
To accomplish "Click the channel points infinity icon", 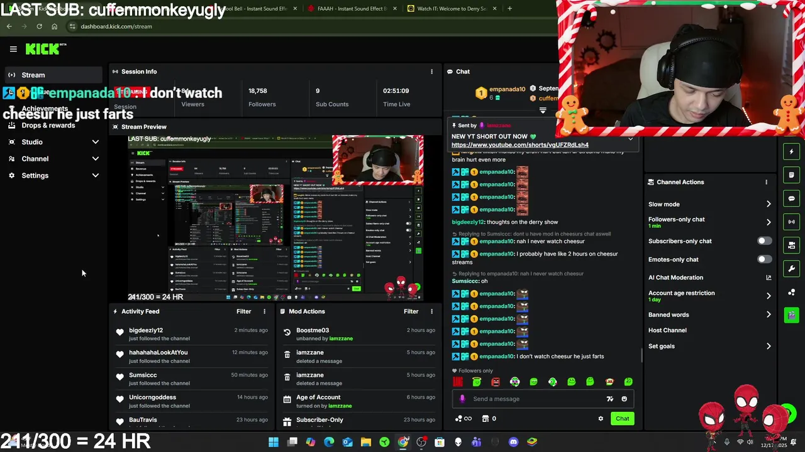I will (x=464, y=419).
